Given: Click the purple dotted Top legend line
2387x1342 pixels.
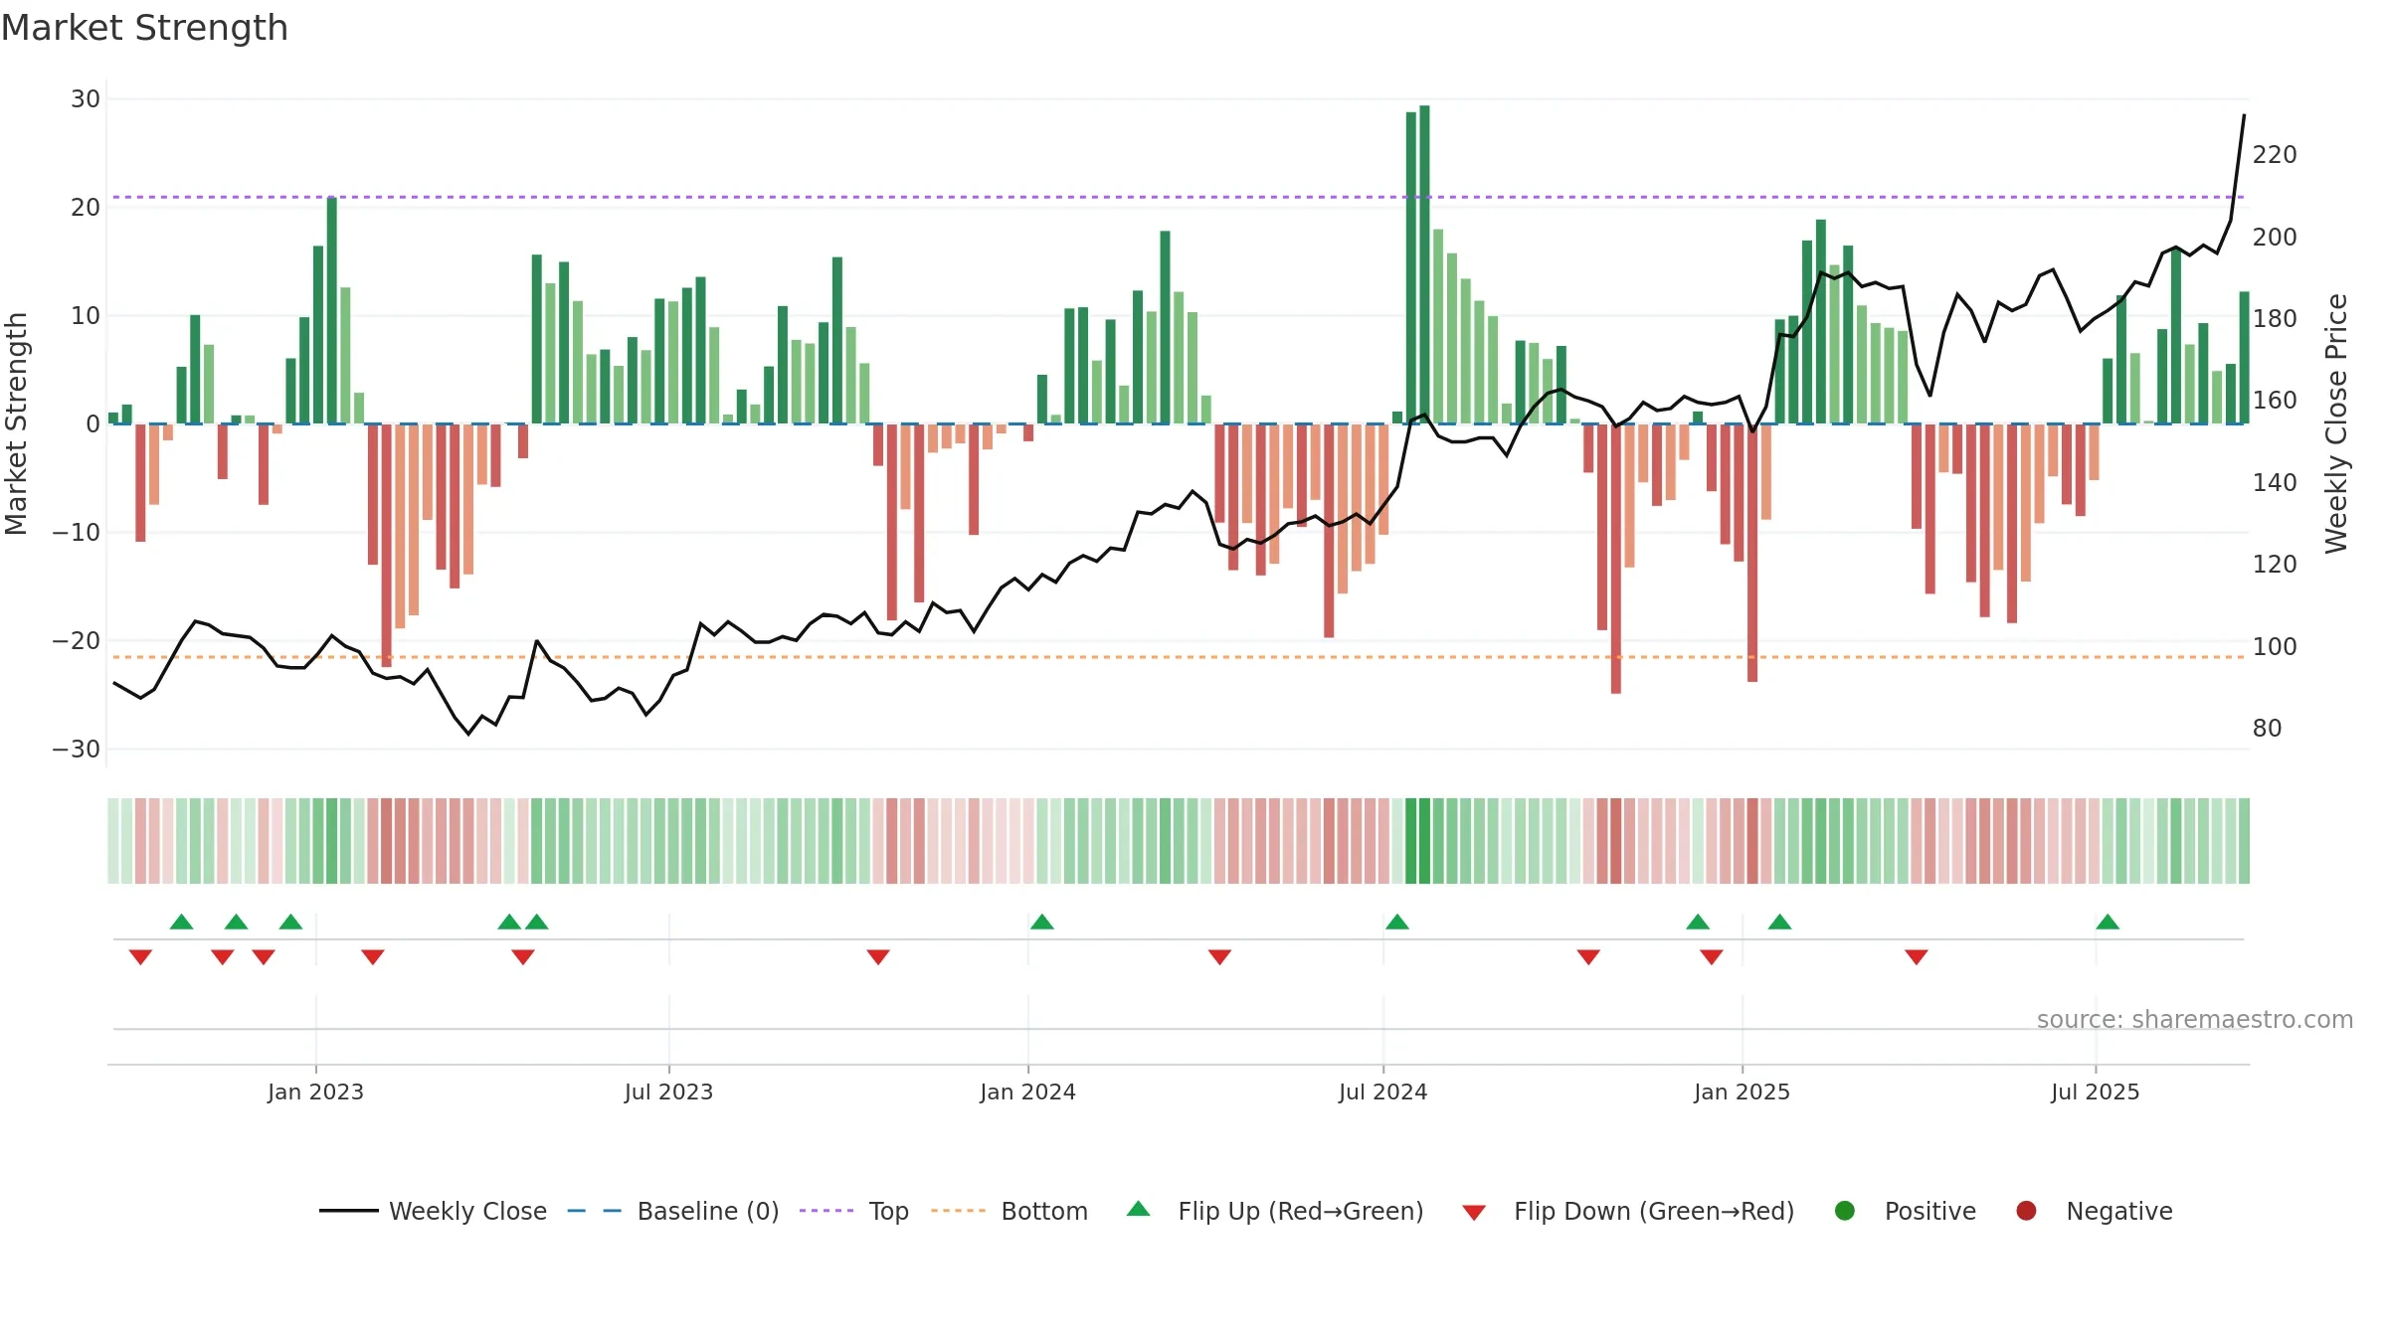Looking at the screenshot, I should 826,1211.
